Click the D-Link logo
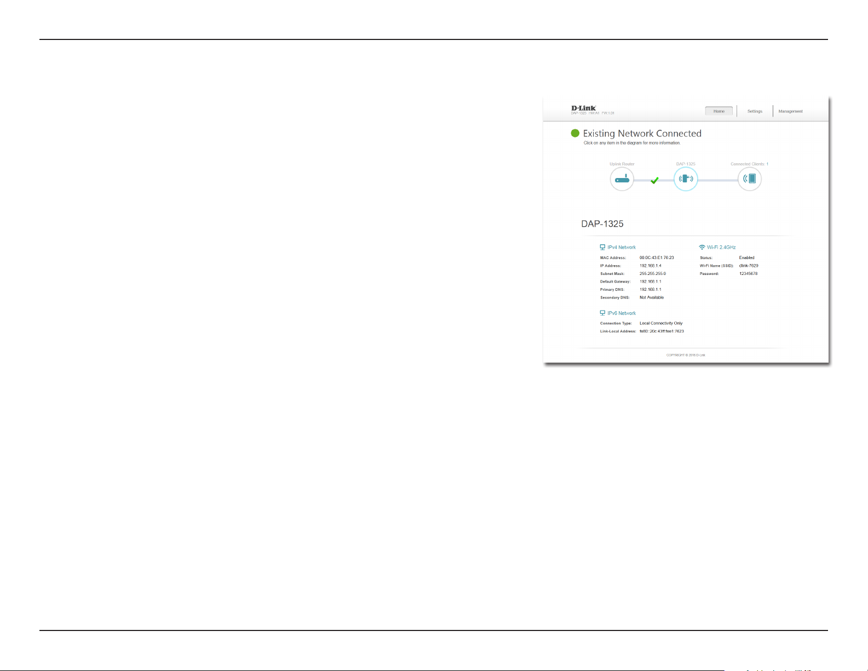This screenshot has width=868, height=671. click(x=584, y=108)
